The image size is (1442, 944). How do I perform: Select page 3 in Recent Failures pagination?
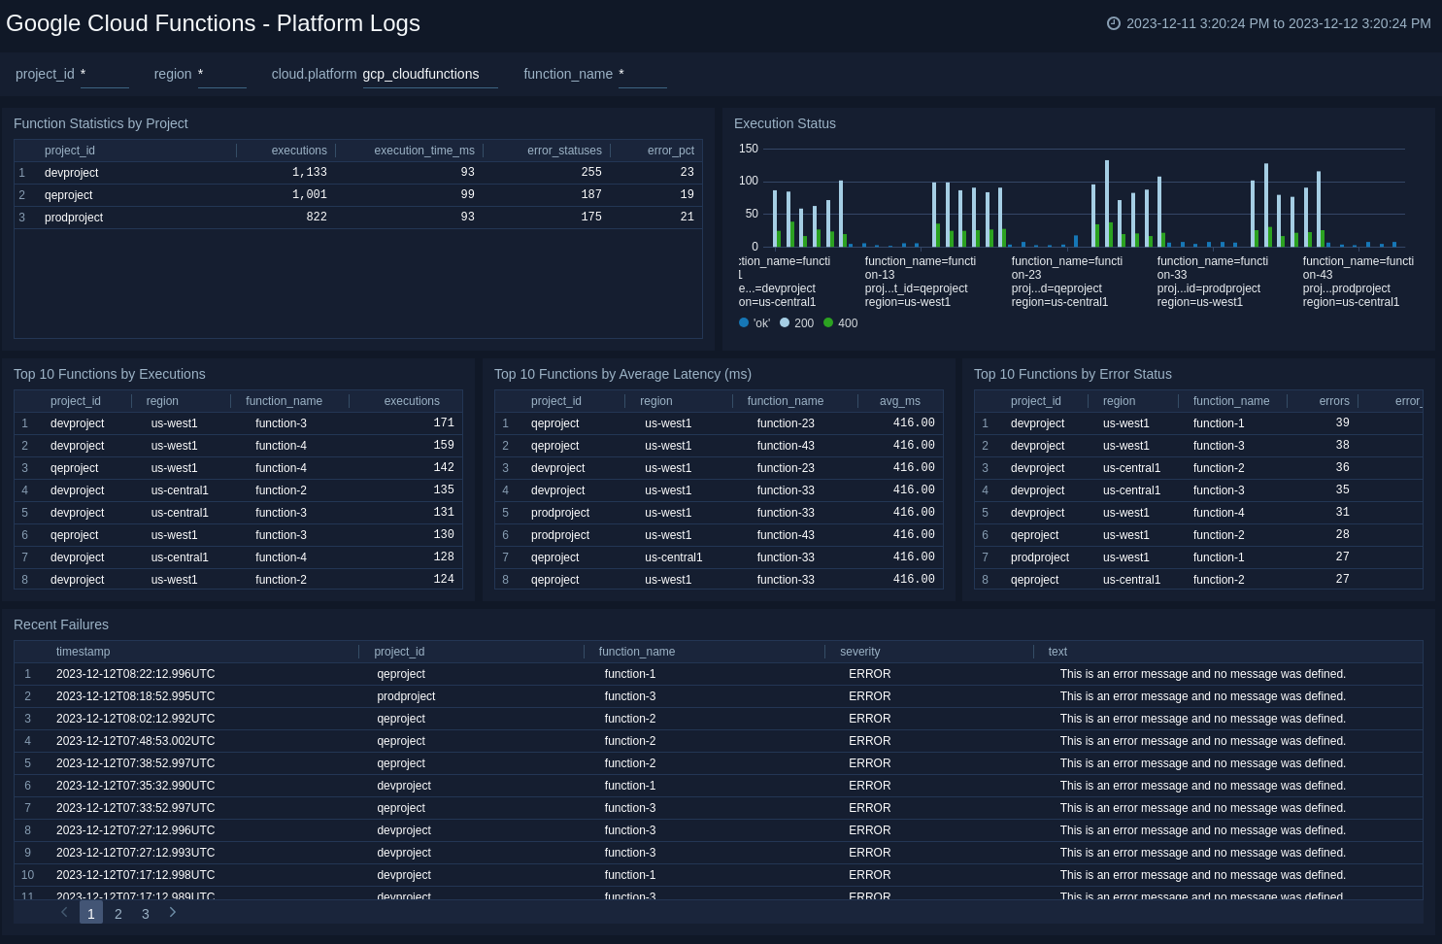(x=146, y=913)
